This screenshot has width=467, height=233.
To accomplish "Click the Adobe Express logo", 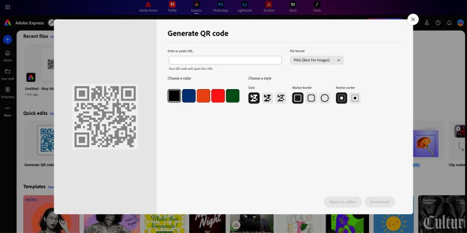I will click(8, 23).
